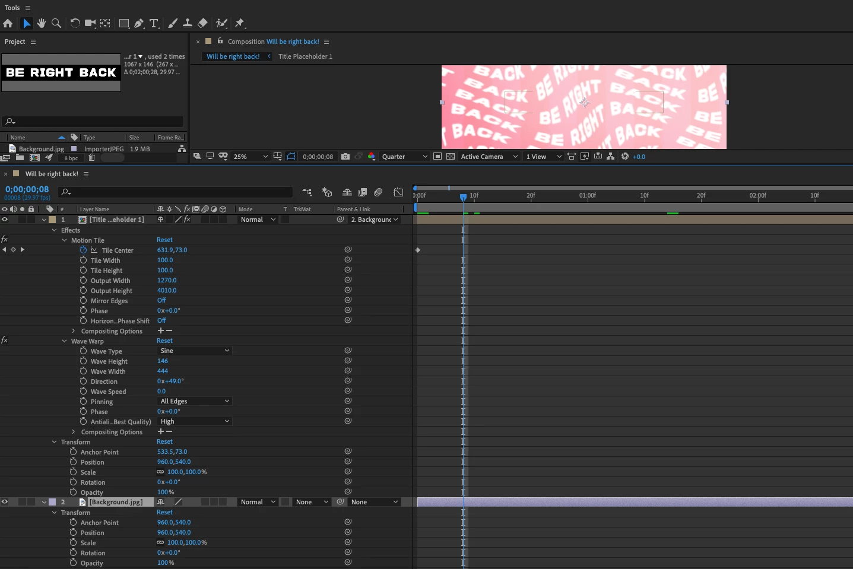Select the Brush tool

(173, 23)
